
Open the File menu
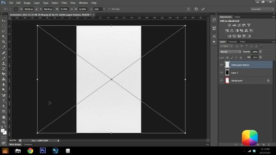(x=11, y=3)
